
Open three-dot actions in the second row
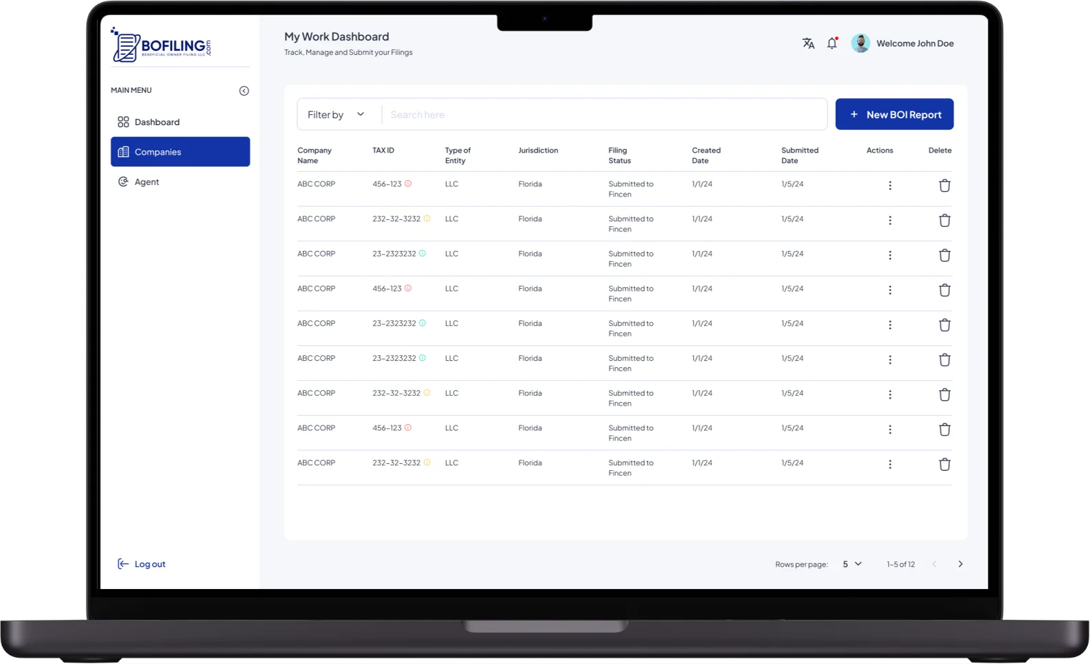click(x=890, y=221)
